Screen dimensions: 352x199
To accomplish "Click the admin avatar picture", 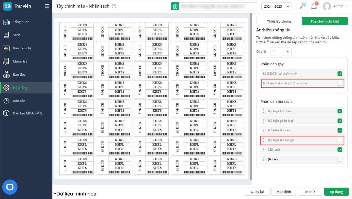I will coord(327,6).
